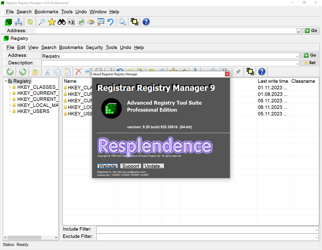Screen dimensions: 322x250
Task: Open the View menu
Action: coord(33,47)
